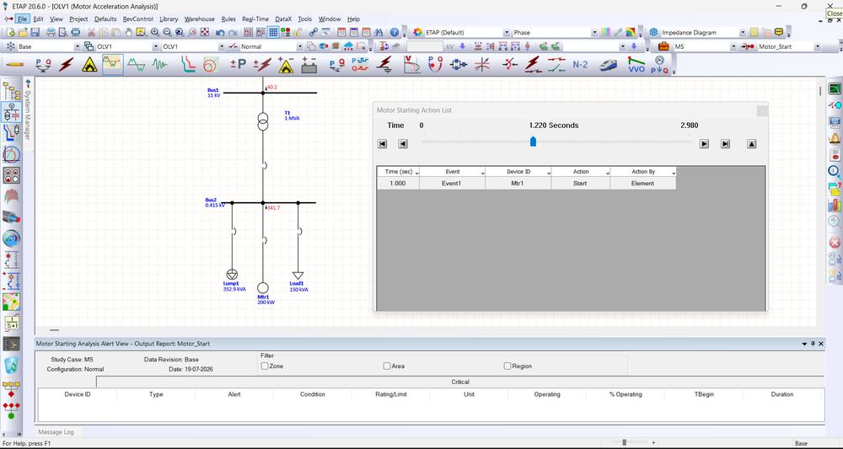
Task: Click the cable systems sidebar icon
Action: click(x=11, y=217)
